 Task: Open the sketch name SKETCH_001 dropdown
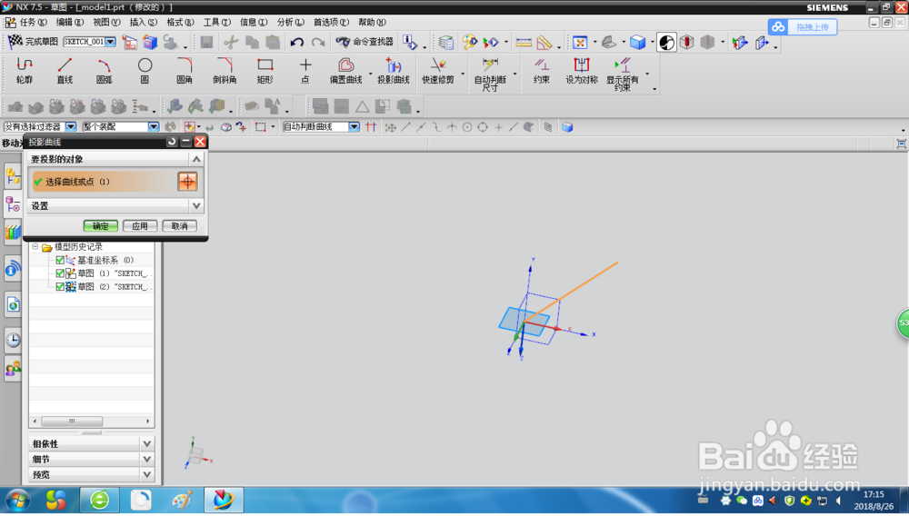(110, 42)
